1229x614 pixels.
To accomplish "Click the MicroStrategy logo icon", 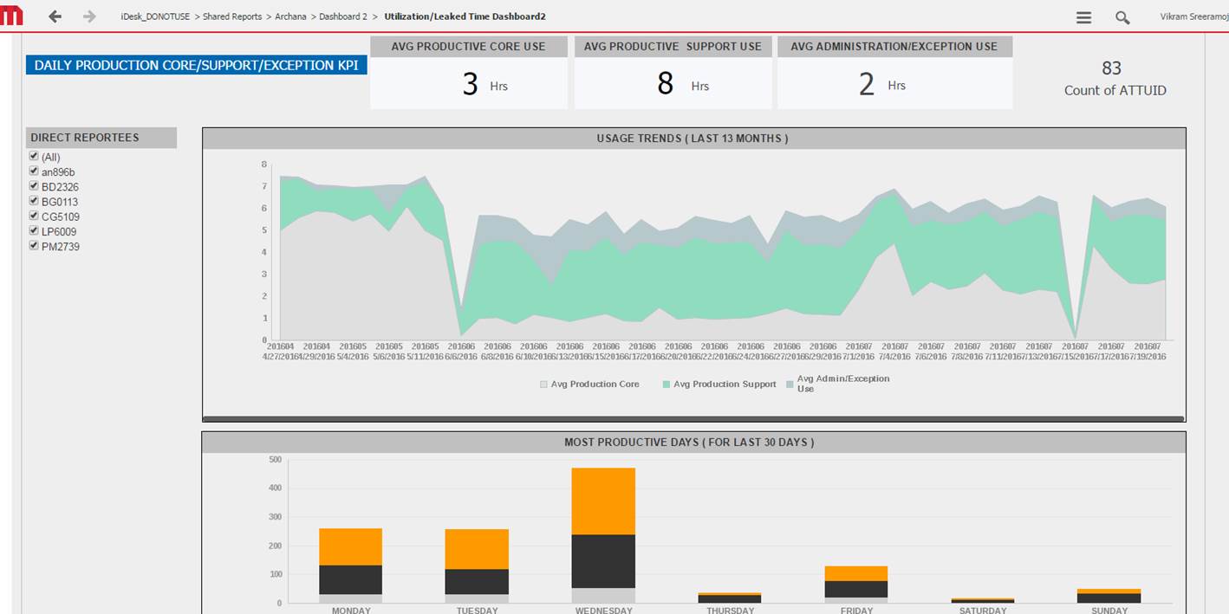I will point(12,16).
